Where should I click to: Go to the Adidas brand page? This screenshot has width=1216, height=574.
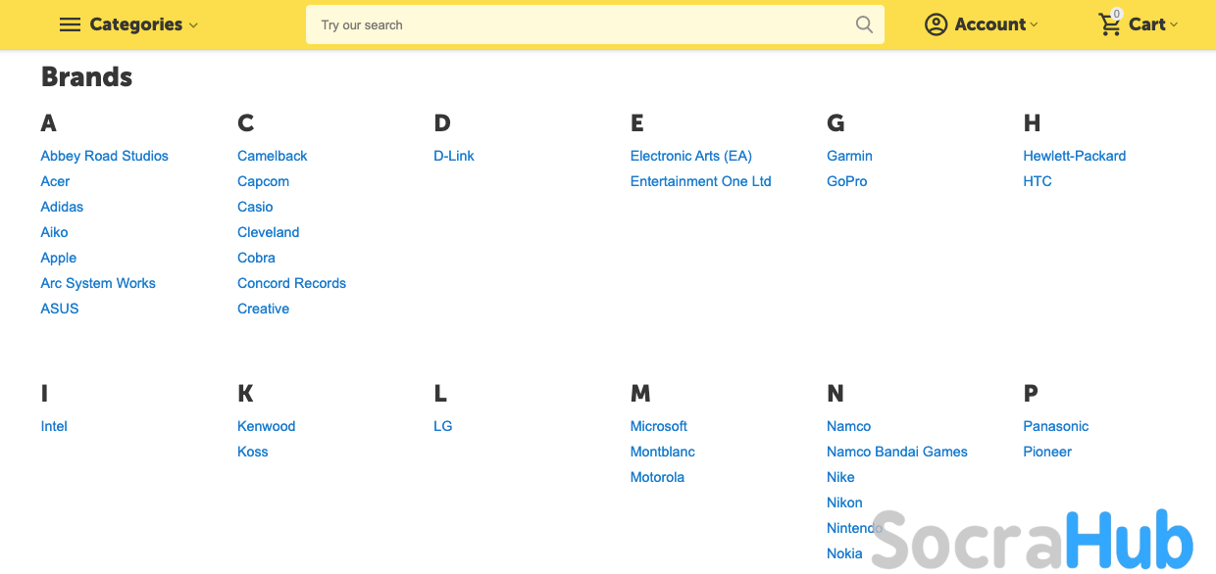point(62,207)
